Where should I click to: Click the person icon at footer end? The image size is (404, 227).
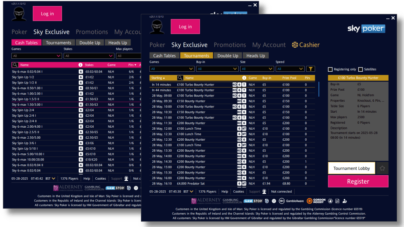[x=345, y=201]
